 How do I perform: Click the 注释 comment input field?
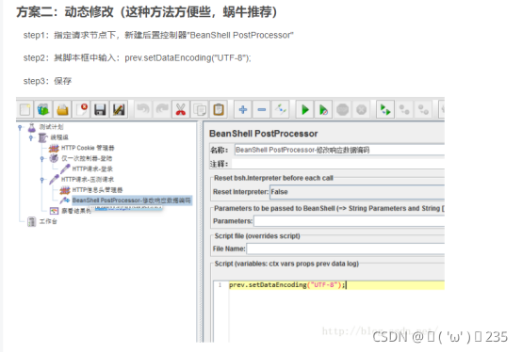tap(338, 164)
